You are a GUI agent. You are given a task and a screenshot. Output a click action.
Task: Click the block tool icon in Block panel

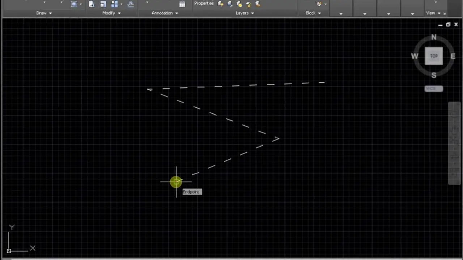coord(319,4)
